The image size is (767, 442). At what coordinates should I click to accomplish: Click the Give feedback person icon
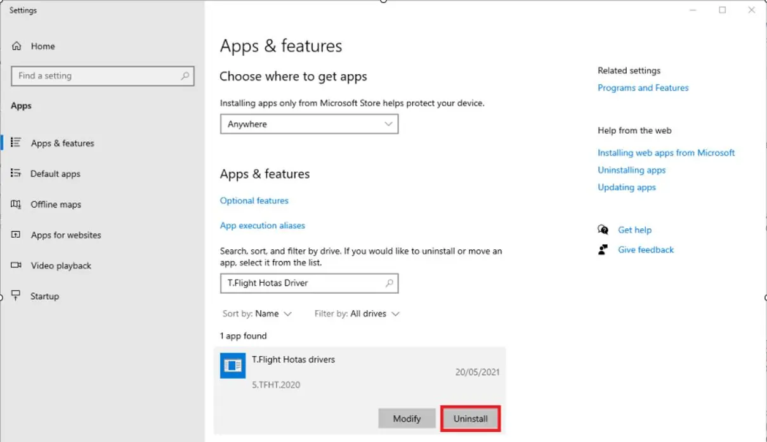[x=603, y=249]
